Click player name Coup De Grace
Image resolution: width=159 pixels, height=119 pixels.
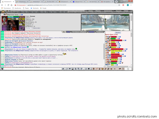coord(116,56)
